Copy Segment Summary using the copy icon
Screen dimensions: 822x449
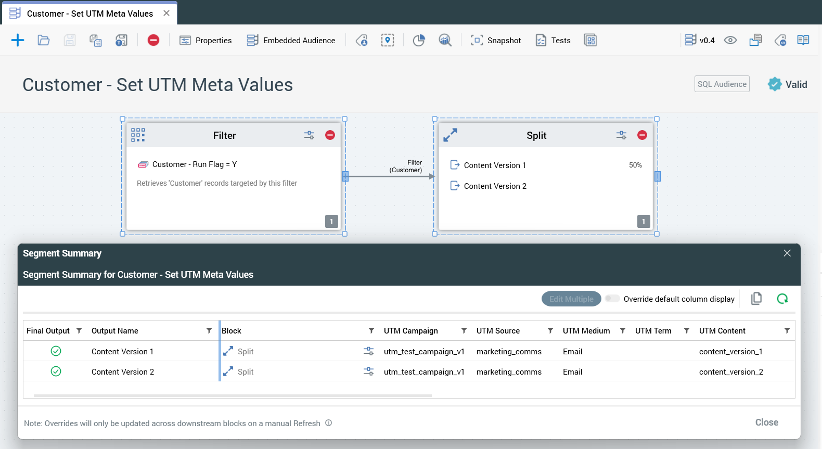tap(756, 299)
